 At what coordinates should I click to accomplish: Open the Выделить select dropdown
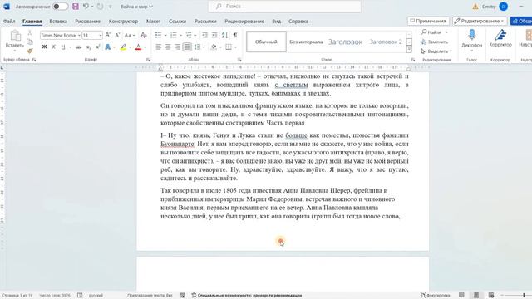point(436,51)
